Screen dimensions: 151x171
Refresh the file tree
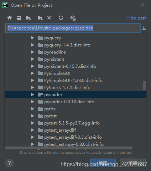point(61,18)
